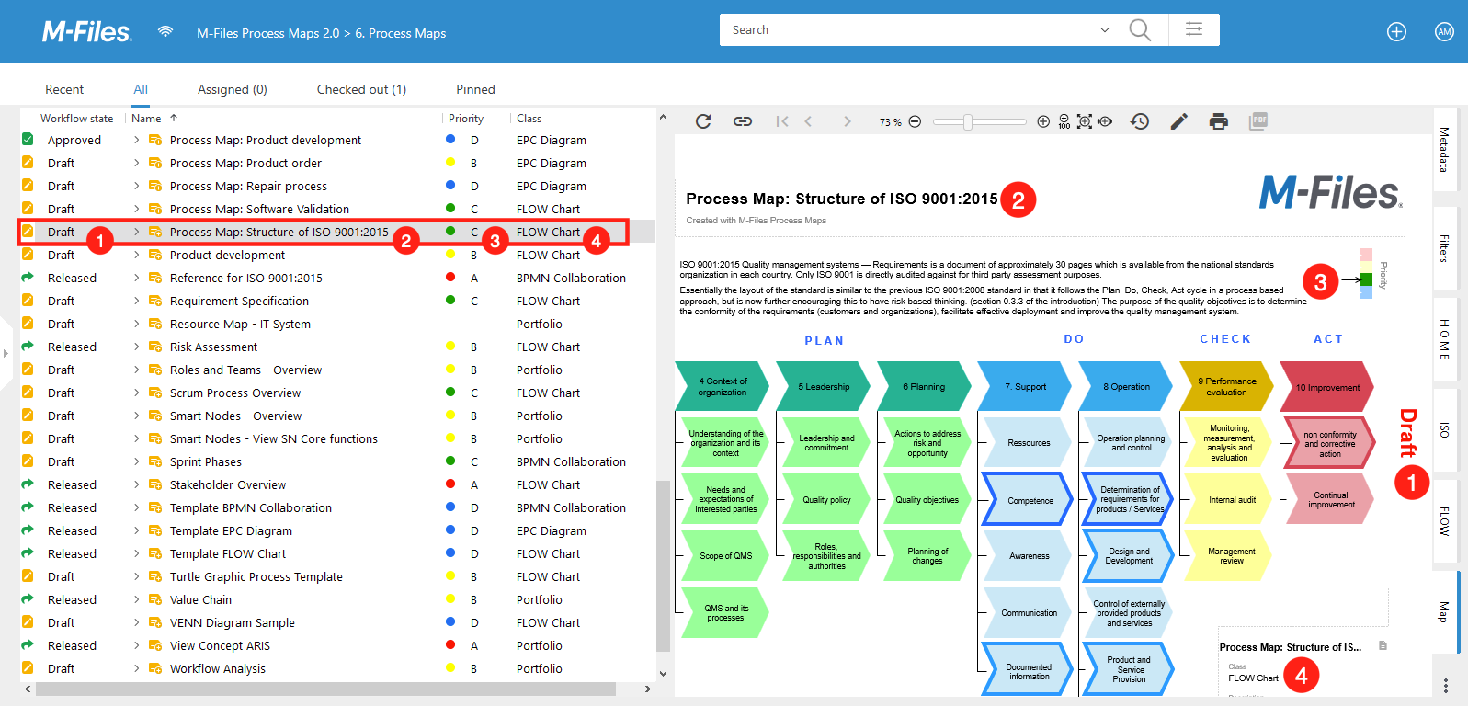Click the zoom slider handle

pos(968,121)
